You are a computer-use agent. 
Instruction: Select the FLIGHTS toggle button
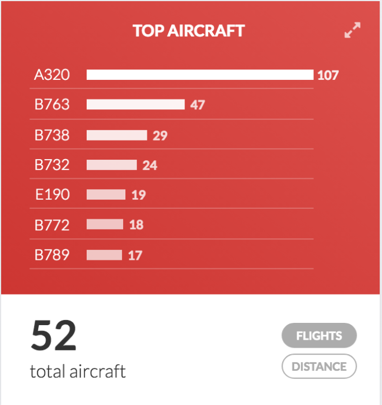(x=319, y=336)
